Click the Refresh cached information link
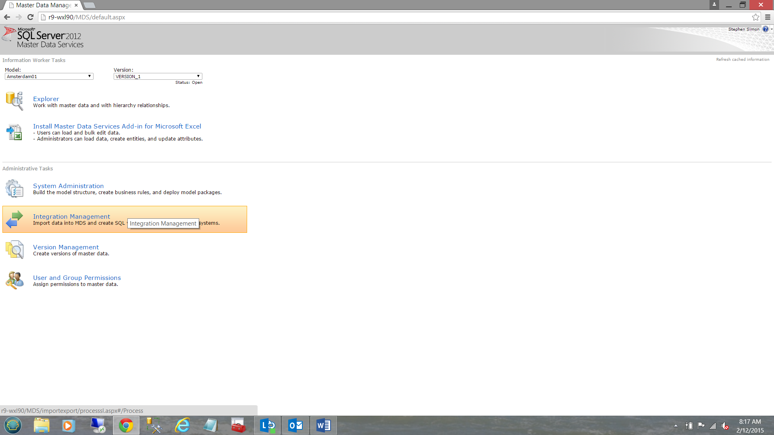Viewport: 774px width, 435px height. (x=743, y=59)
